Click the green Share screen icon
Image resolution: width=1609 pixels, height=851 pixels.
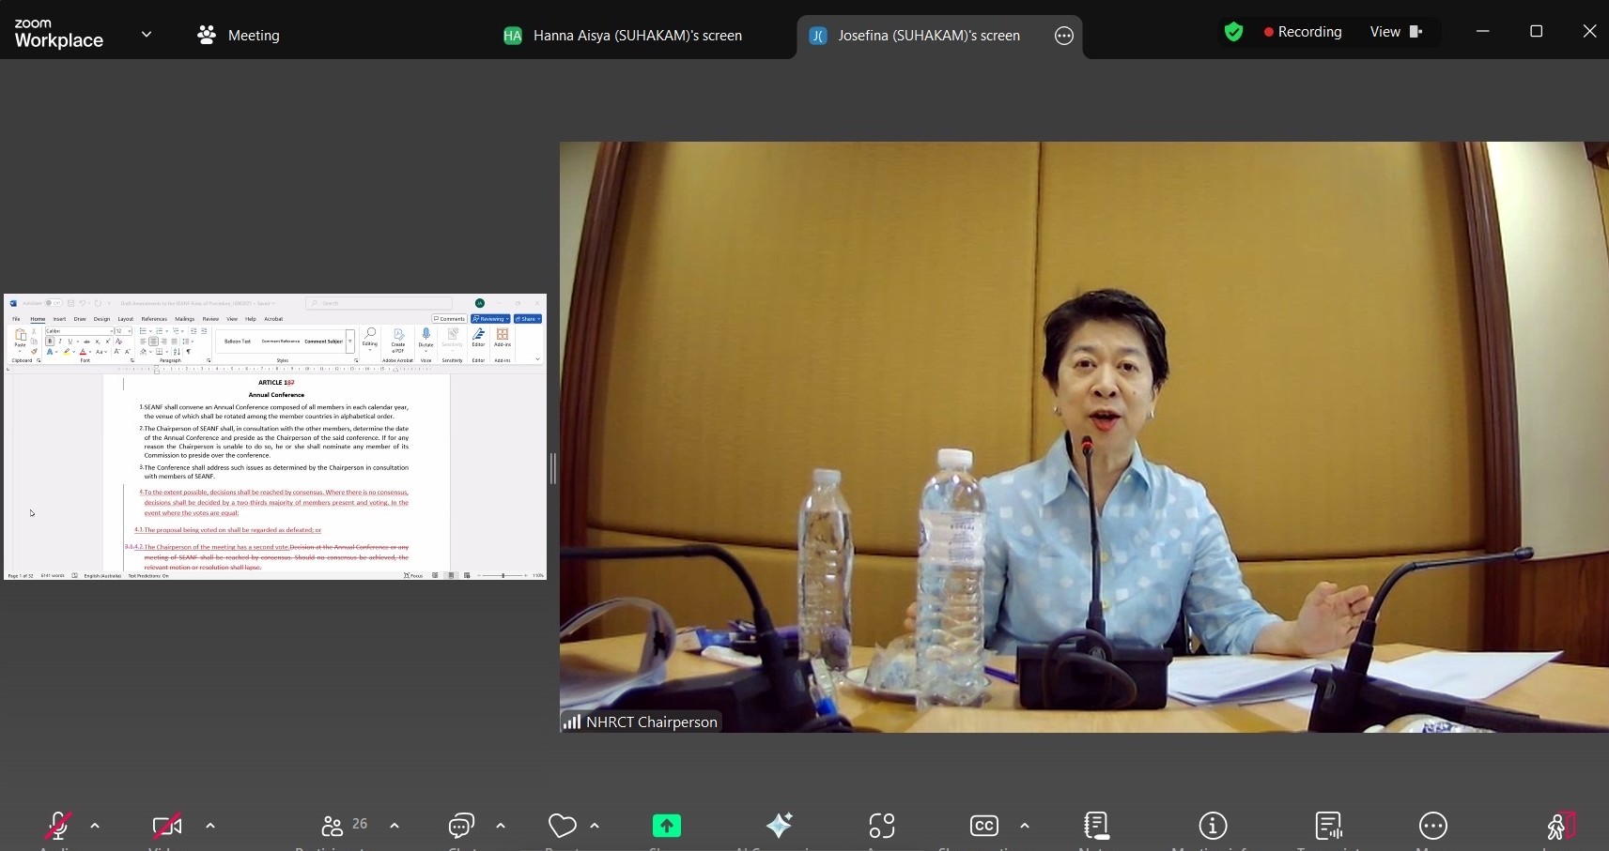(x=667, y=826)
